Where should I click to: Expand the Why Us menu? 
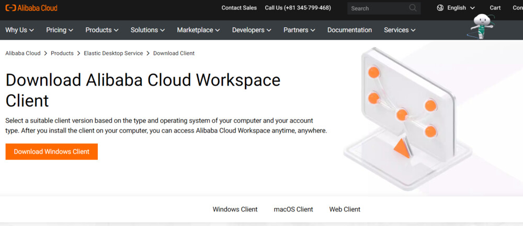pos(19,30)
